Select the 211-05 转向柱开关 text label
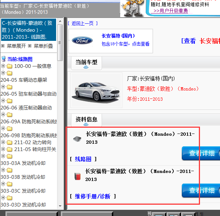The image size is (220, 216). [35, 149]
